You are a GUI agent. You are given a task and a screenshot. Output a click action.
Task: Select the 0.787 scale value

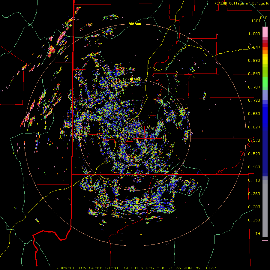click(254, 87)
